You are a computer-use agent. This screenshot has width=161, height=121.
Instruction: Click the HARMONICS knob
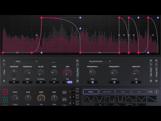92,73
